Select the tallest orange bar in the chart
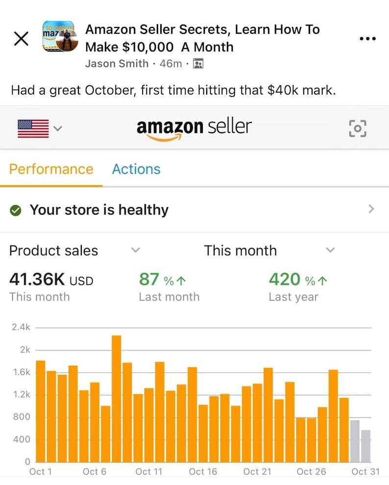 (116, 398)
